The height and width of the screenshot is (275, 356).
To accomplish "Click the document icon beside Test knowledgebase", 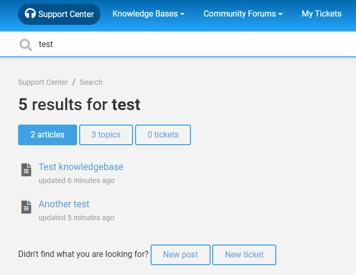I will pos(26,170).
